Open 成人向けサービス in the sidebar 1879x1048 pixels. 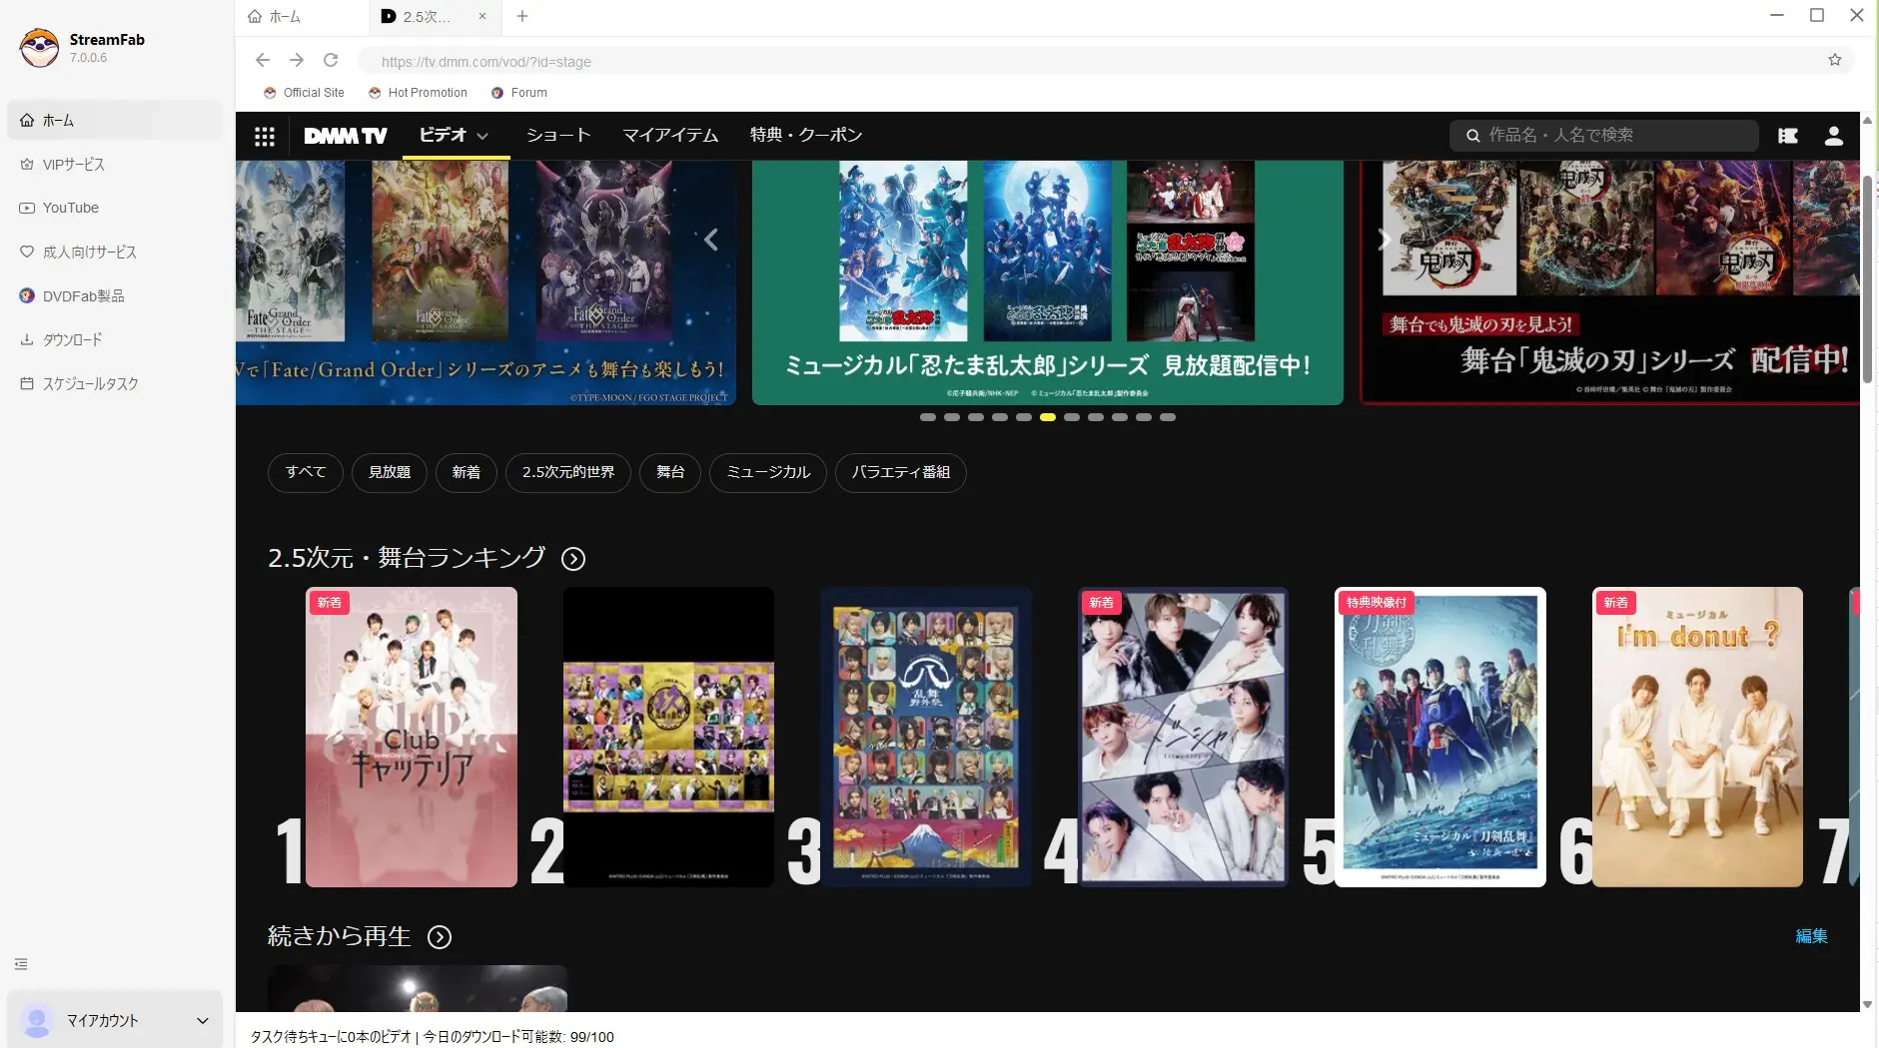point(114,252)
